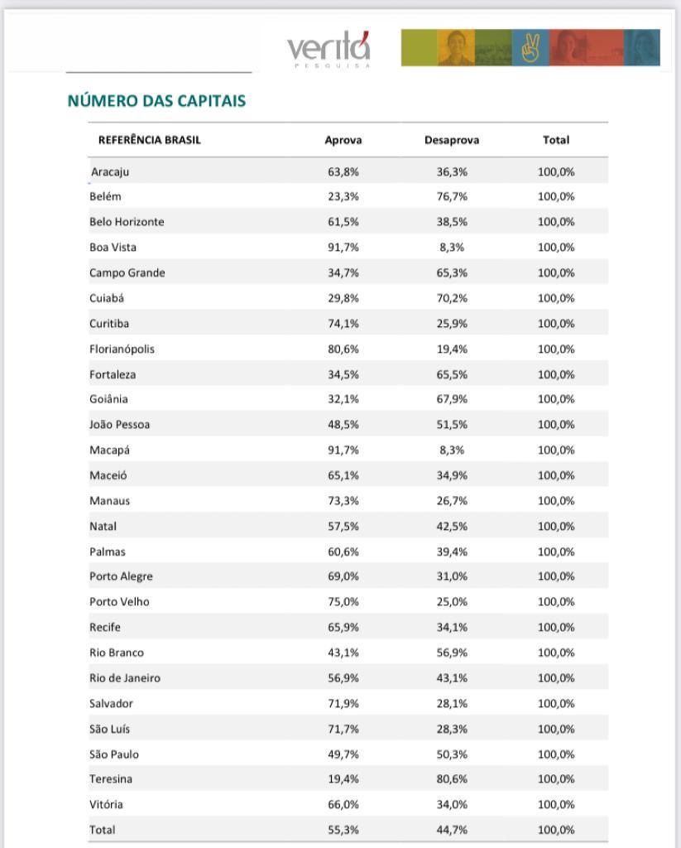Screen dimensions: 681x848
Task: Click the Desaprova column header
Action: (x=452, y=140)
